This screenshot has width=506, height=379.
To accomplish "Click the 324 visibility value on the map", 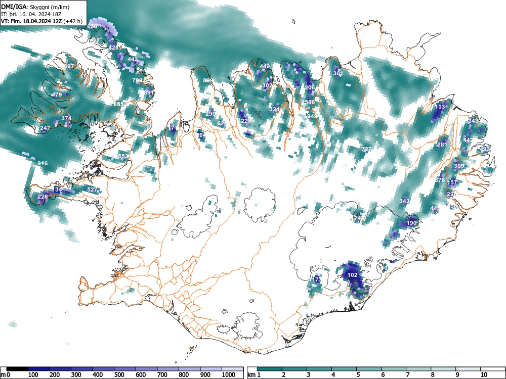I will [274, 109].
